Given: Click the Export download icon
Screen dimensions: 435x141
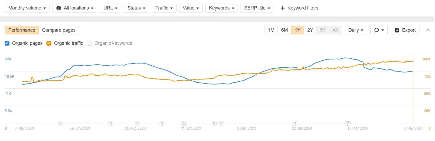Looking at the screenshot, I should click(397, 30).
